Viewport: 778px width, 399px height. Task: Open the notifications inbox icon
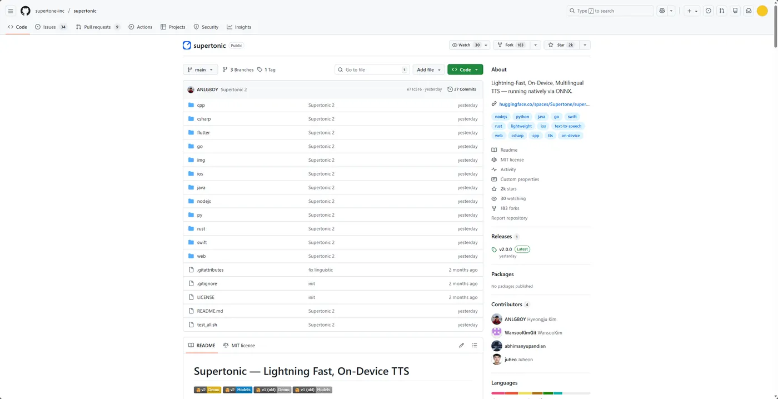point(749,11)
